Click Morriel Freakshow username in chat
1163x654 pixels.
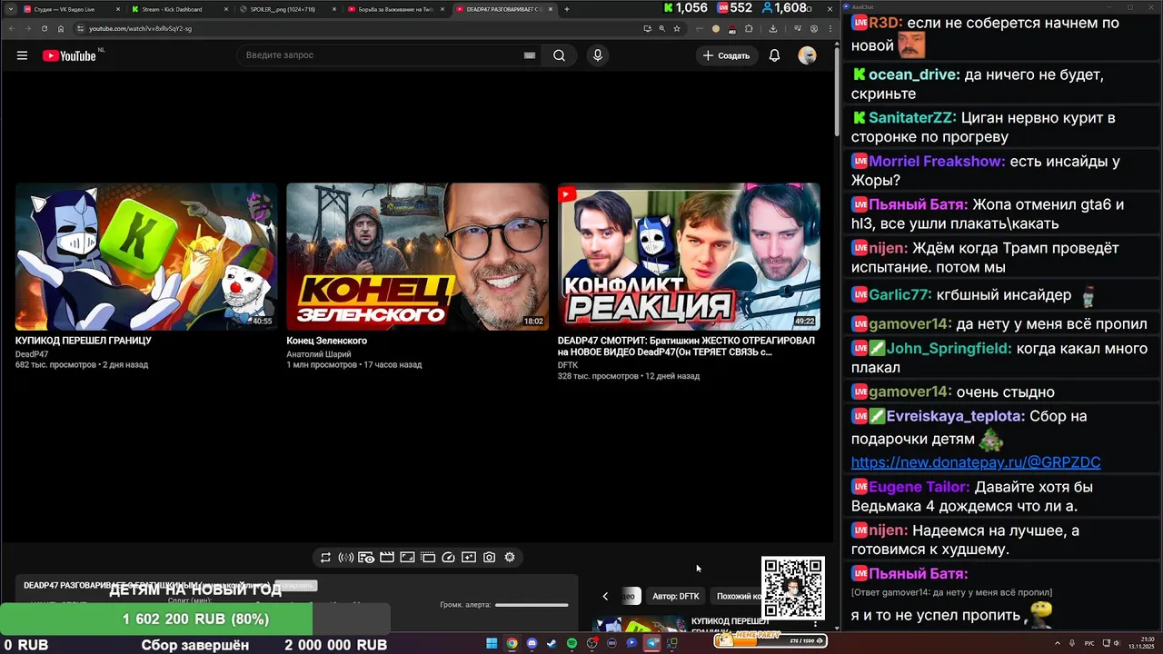pos(938,162)
